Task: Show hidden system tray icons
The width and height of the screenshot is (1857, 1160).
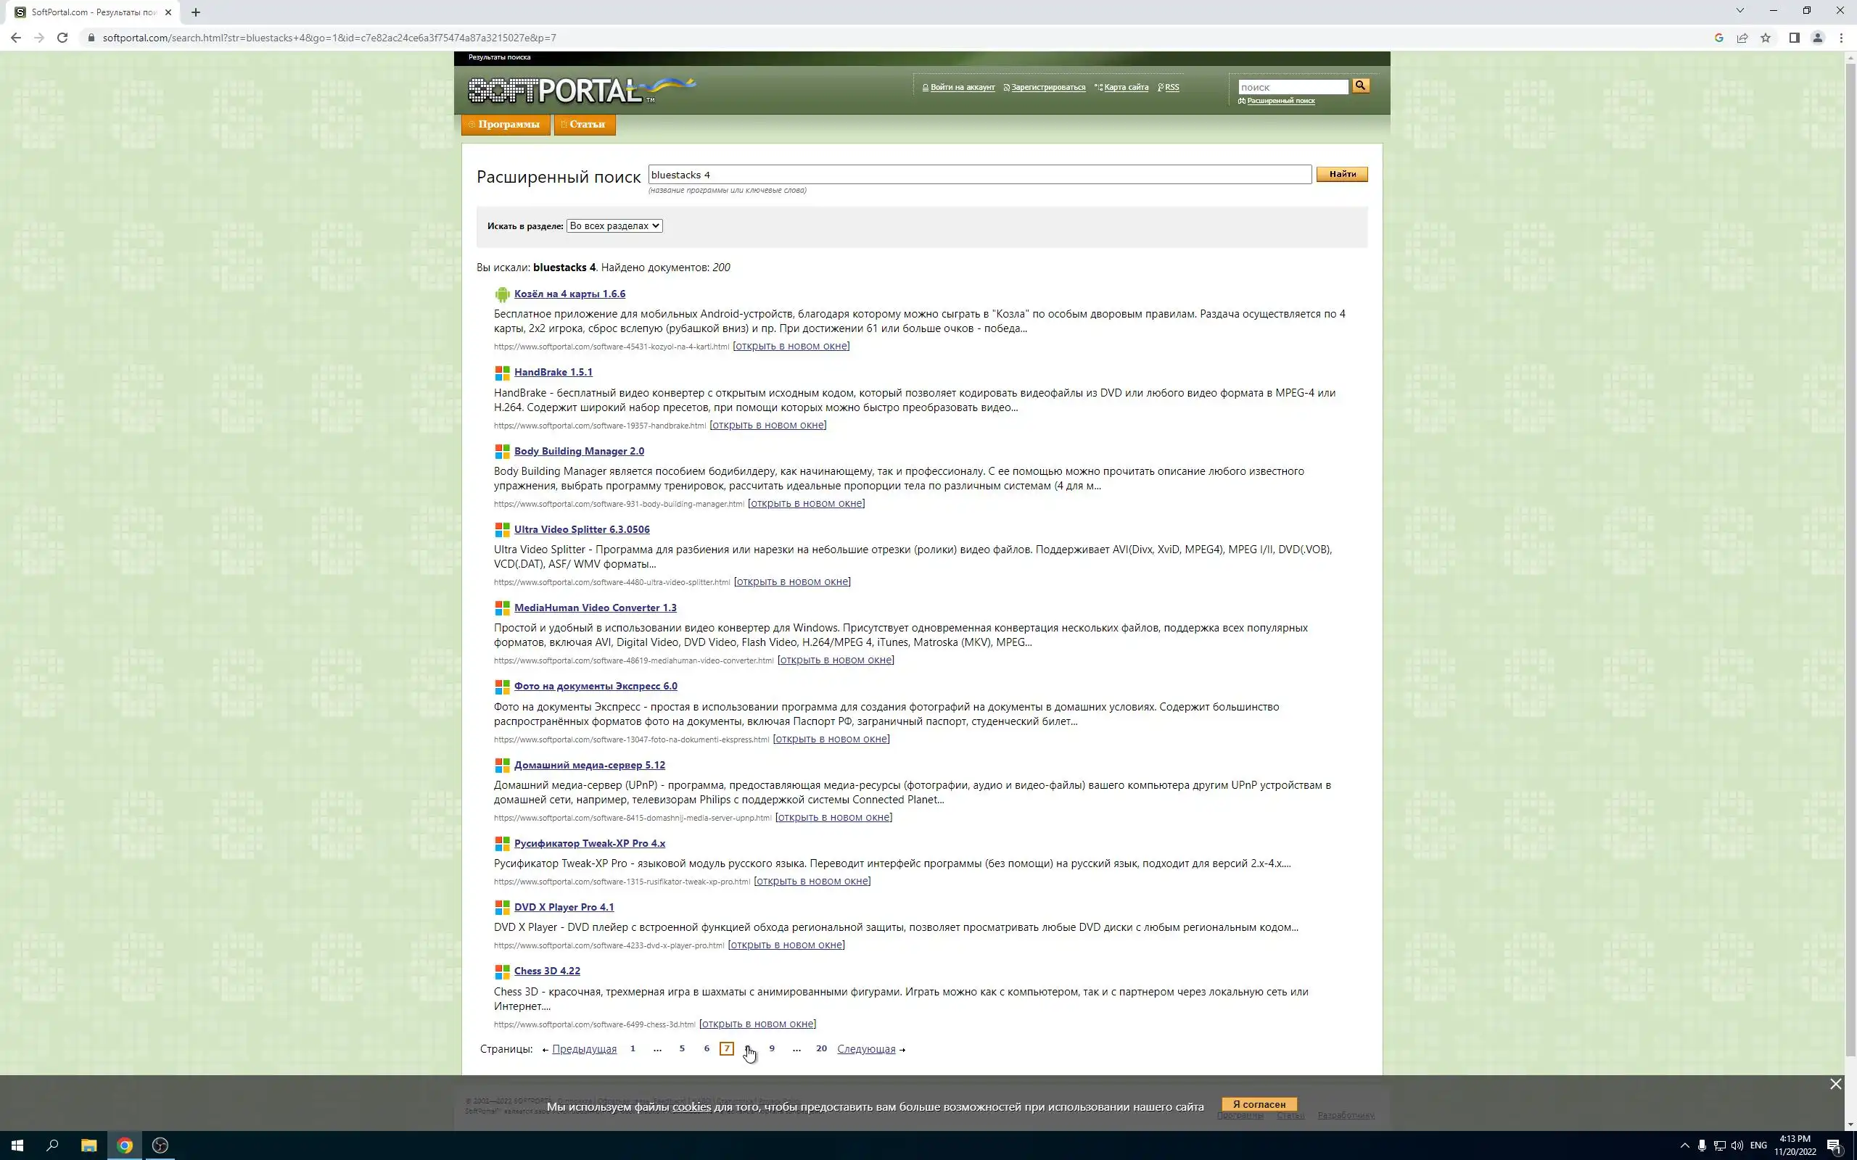Action: (x=1684, y=1145)
